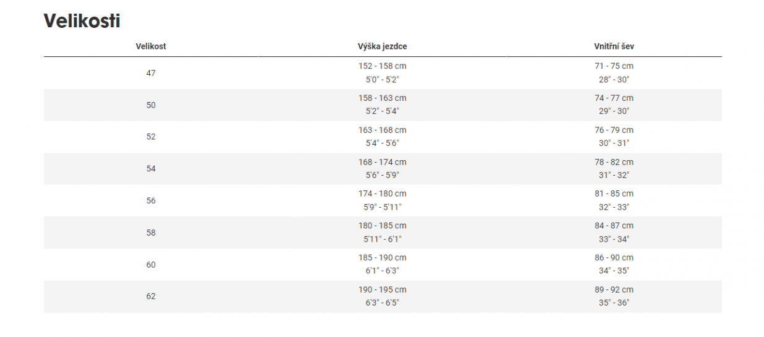The height and width of the screenshot is (337, 764).
Task: Click on size 56 cell
Action: [x=151, y=201]
